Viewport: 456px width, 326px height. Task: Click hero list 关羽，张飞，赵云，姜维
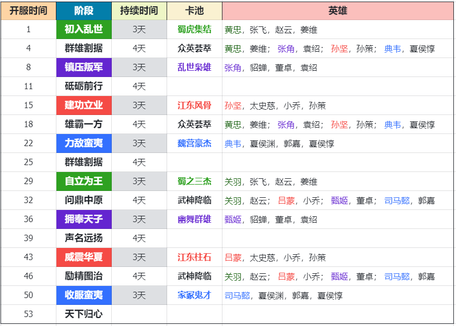click(x=337, y=181)
